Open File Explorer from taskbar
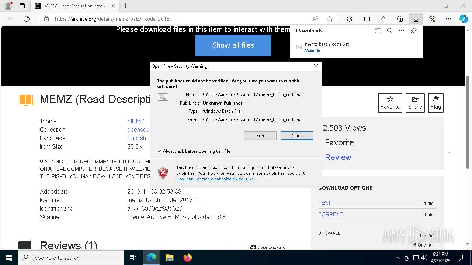 (169, 258)
